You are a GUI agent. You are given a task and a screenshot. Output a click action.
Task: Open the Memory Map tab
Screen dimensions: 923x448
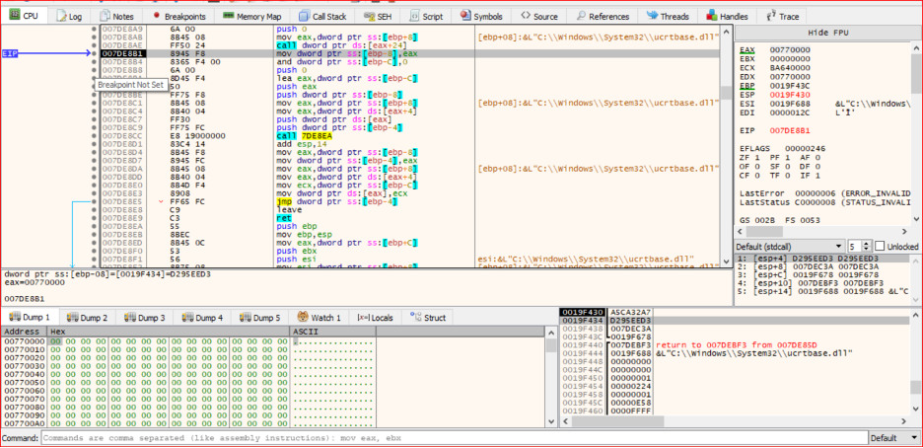(251, 17)
